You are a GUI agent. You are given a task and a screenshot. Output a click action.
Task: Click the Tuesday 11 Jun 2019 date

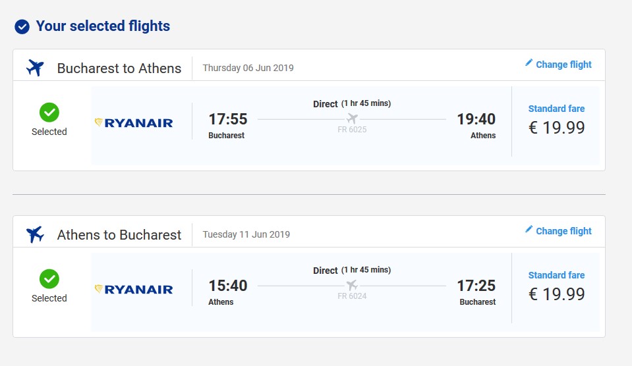click(246, 235)
